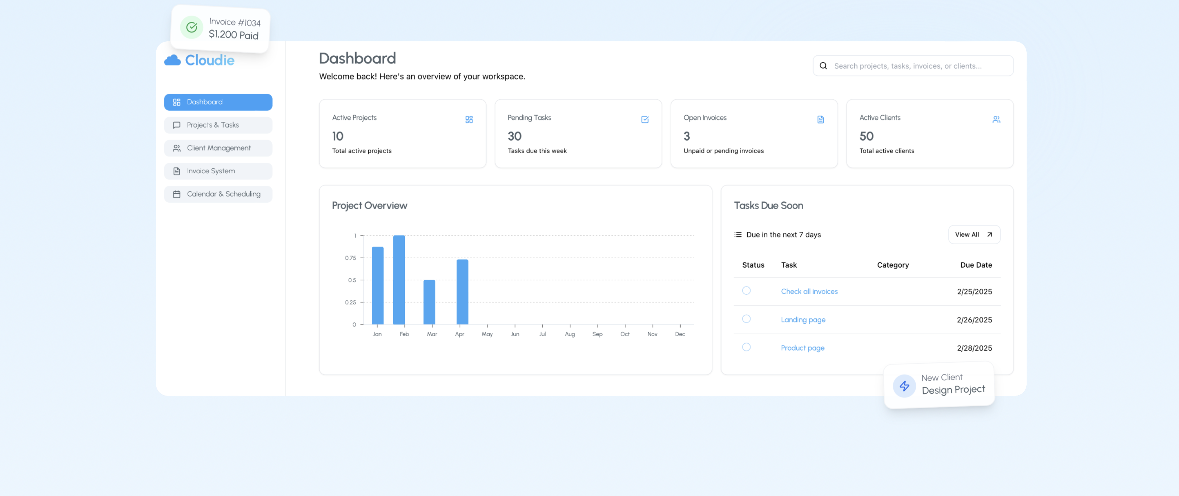This screenshot has width=1179, height=496.
Task: Click the Cloudie cloud logo icon
Action: [173, 61]
